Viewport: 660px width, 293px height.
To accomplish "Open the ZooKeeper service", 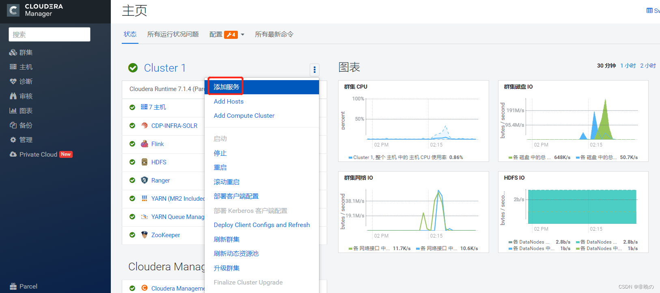I will [x=166, y=235].
